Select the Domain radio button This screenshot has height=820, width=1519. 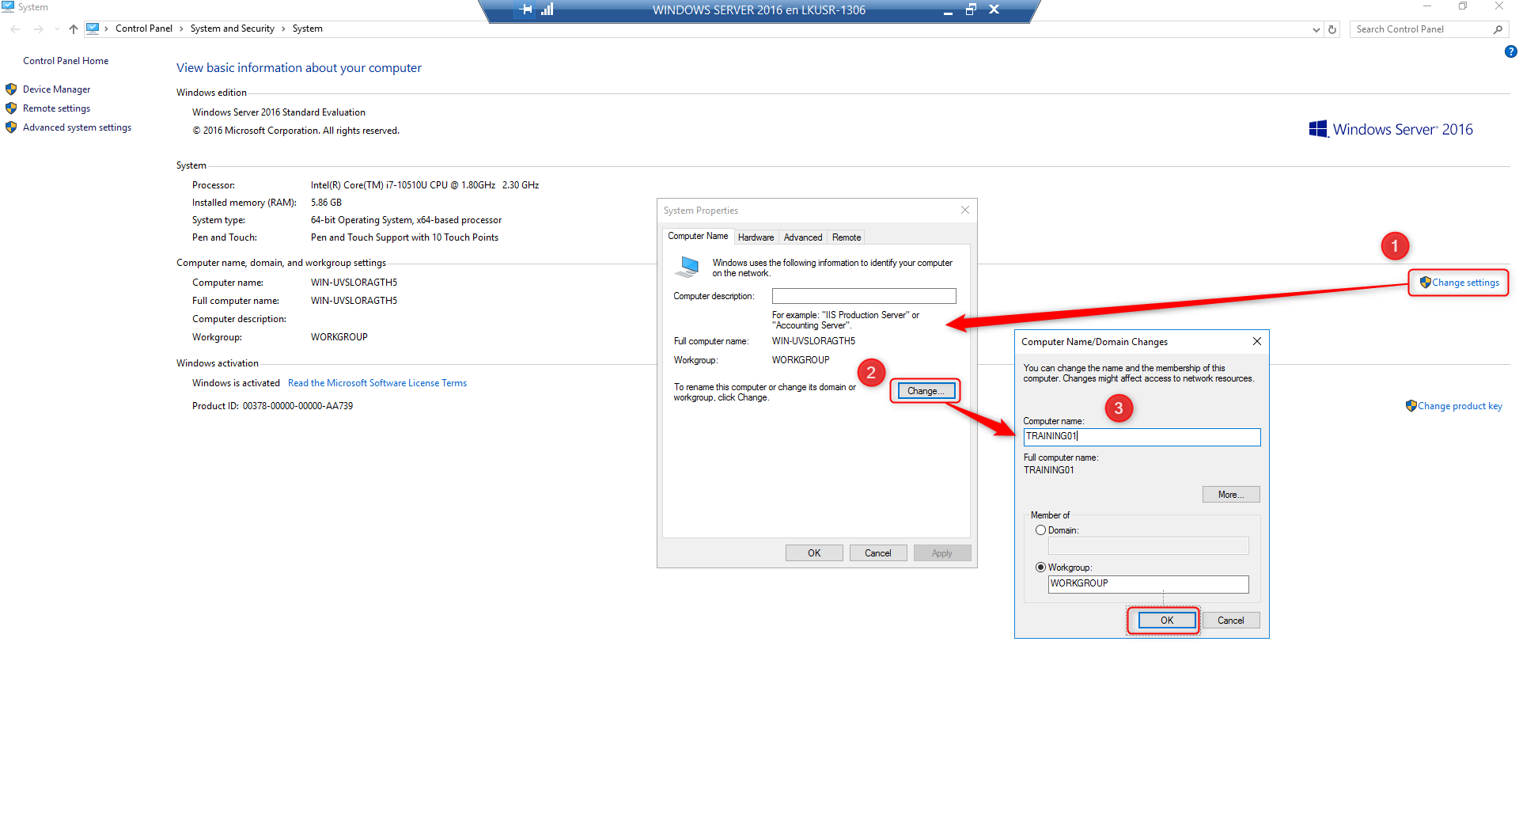[x=1040, y=530]
